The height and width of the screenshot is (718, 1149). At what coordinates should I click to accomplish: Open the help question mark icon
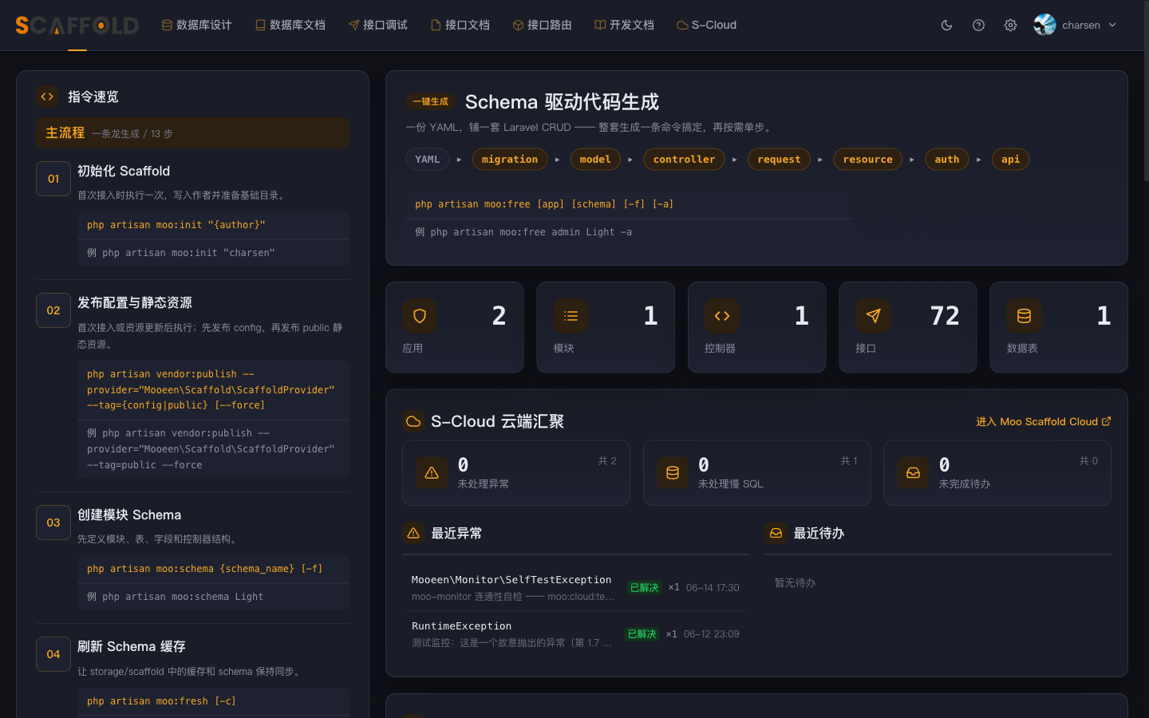(978, 25)
